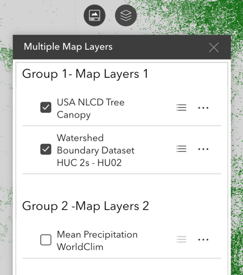Viewport: 243px width, 275px height.
Task: Open options menu for Watershed Boundary Dataset
Action: pyautogui.click(x=203, y=149)
